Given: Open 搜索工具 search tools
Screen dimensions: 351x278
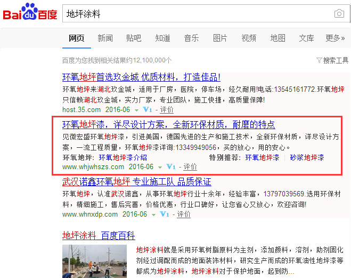Looking at the screenshot, I should 336,60.
